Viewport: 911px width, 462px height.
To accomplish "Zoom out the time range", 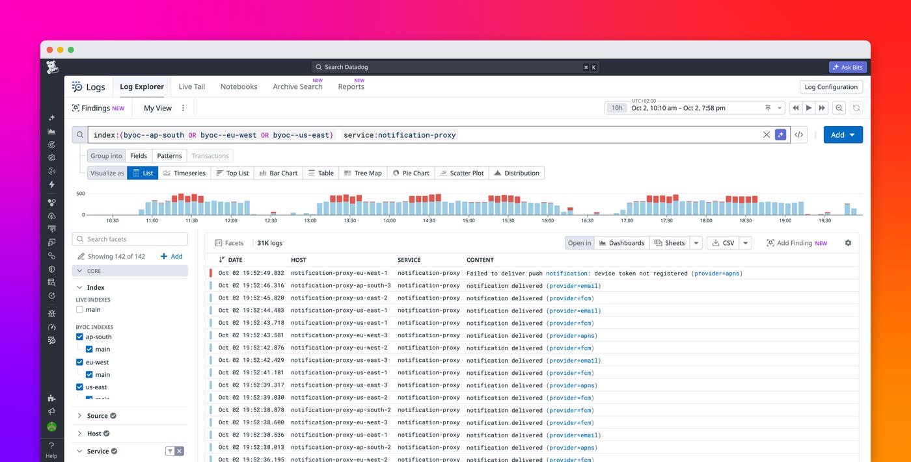I will click(839, 108).
